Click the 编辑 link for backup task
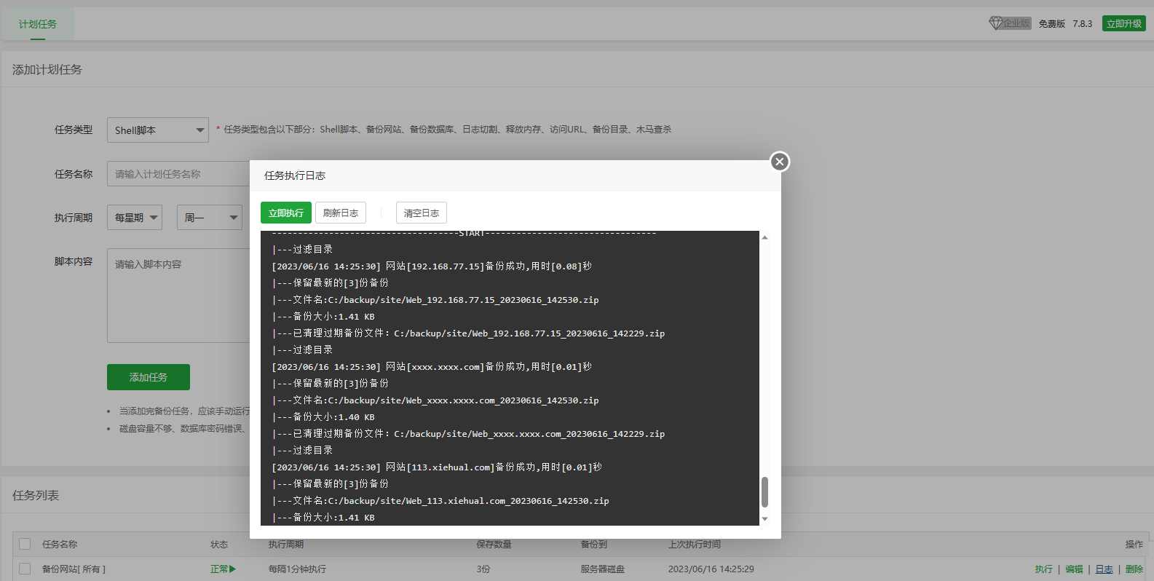 (1074, 569)
